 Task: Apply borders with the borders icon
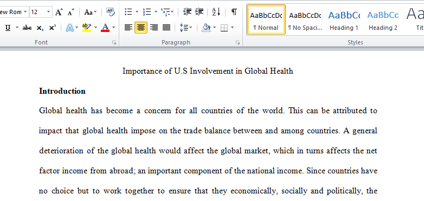pyautogui.click(x=224, y=28)
